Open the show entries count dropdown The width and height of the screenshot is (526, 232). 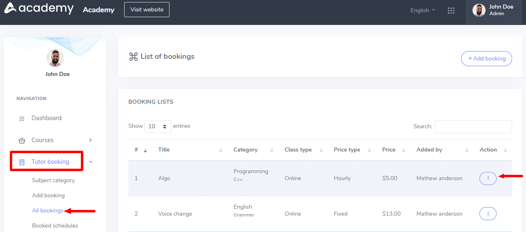pyautogui.click(x=158, y=127)
